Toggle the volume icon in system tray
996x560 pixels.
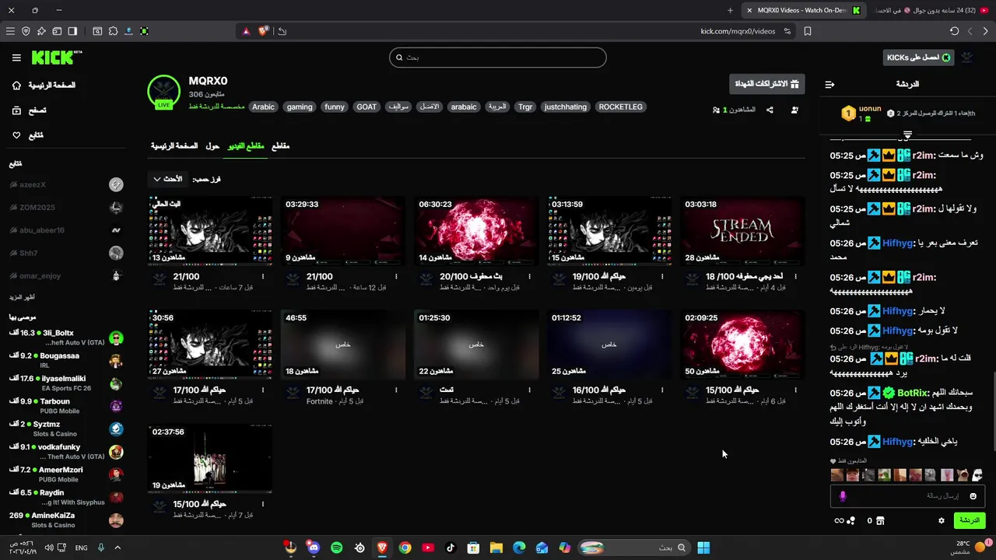(x=49, y=548)
